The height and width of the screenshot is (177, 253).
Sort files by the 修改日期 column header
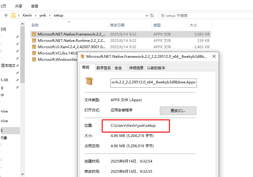[x=117, y=25]
